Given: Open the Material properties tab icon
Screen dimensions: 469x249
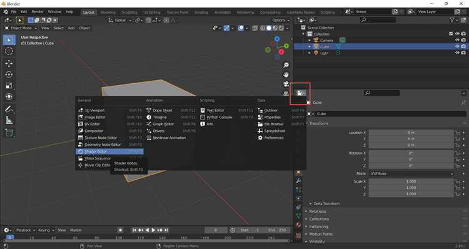Looking at the screenshot, I should pos(298,225).
